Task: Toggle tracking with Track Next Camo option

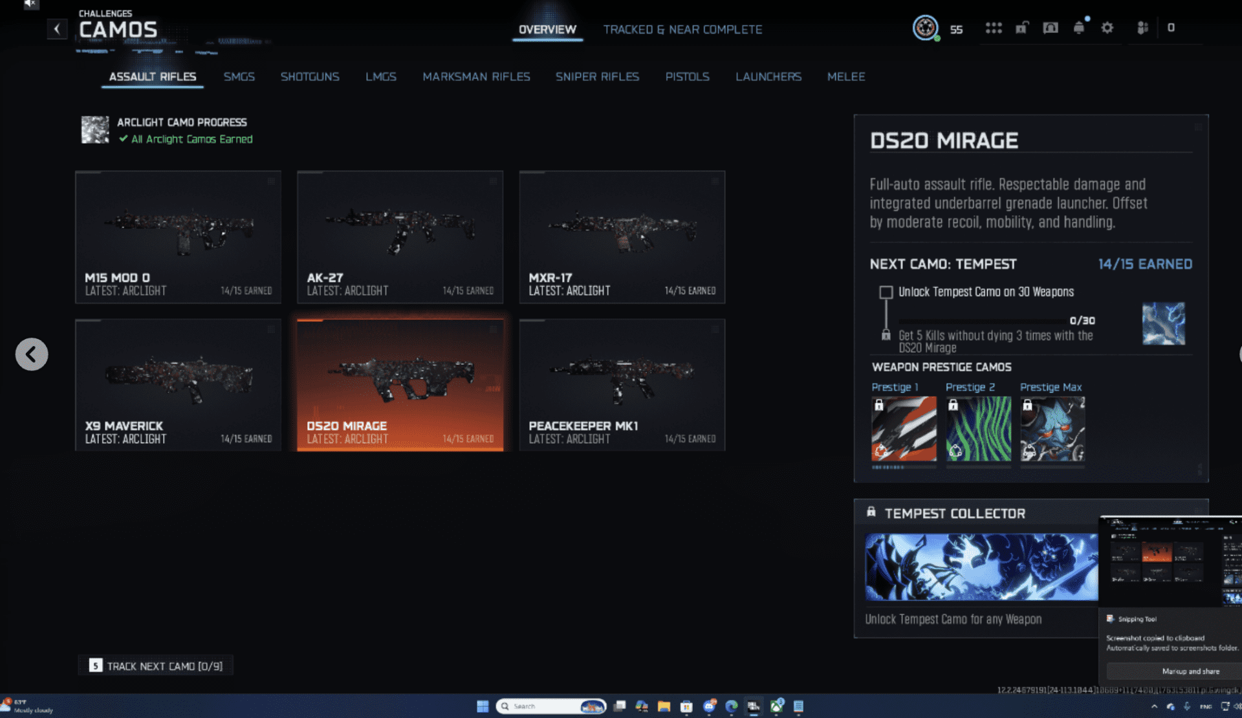Action: point(155,665)
